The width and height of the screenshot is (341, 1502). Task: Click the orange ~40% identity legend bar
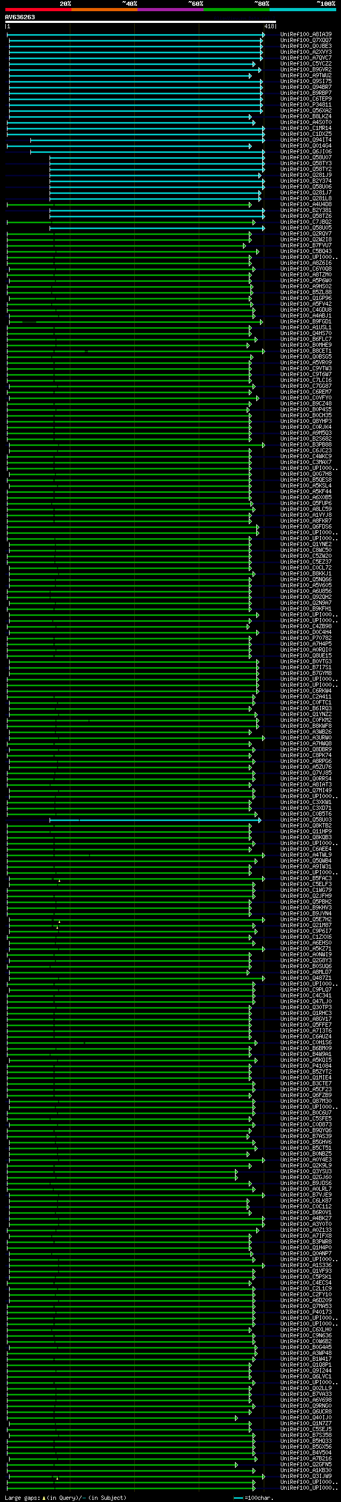coord(104,10)
